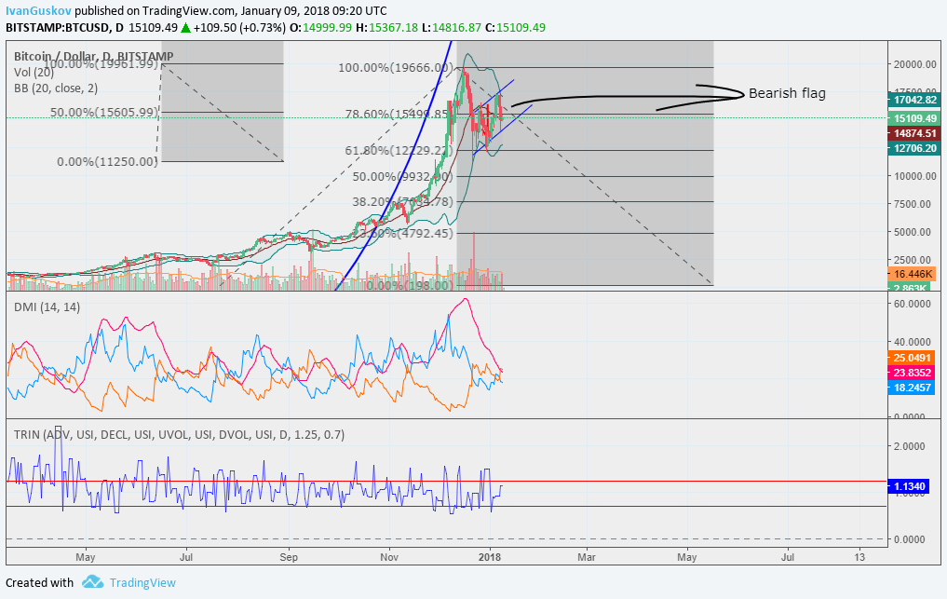Click the 'Created with' caption text
Image resolution: width=947 pixels, height=599 pixels.
[x=39, y=582]
